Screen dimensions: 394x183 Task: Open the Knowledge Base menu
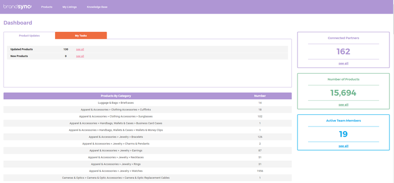[x=97, y=7]
